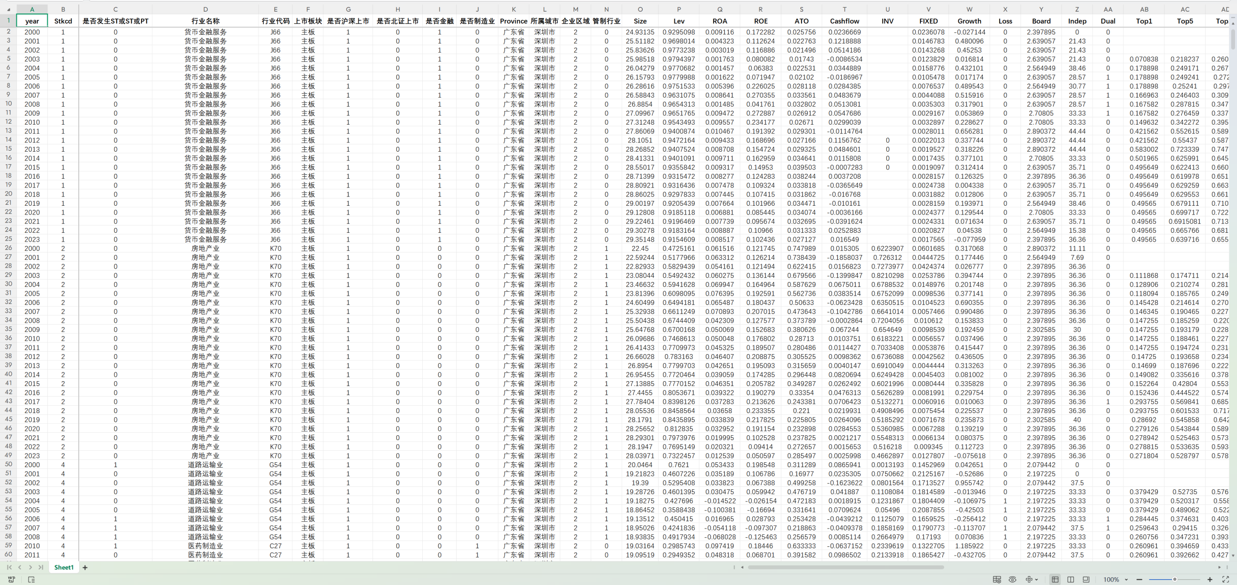Click the zoom slider handle

[x=1175, y=580]
